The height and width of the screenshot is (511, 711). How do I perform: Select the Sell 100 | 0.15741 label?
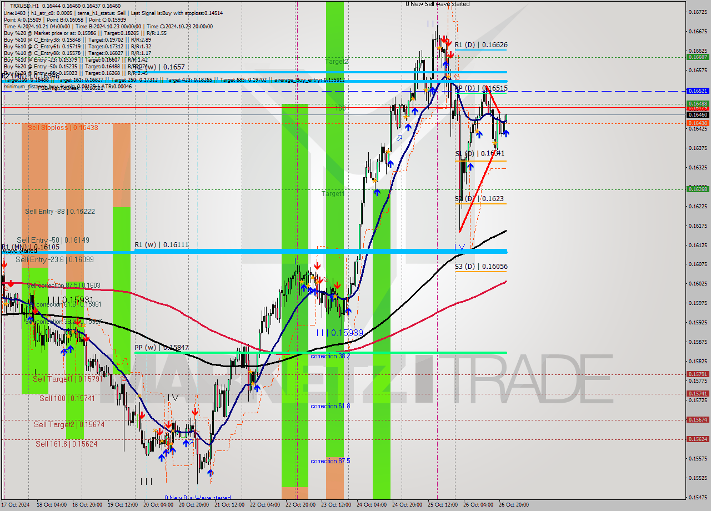[x=67, y=398]
